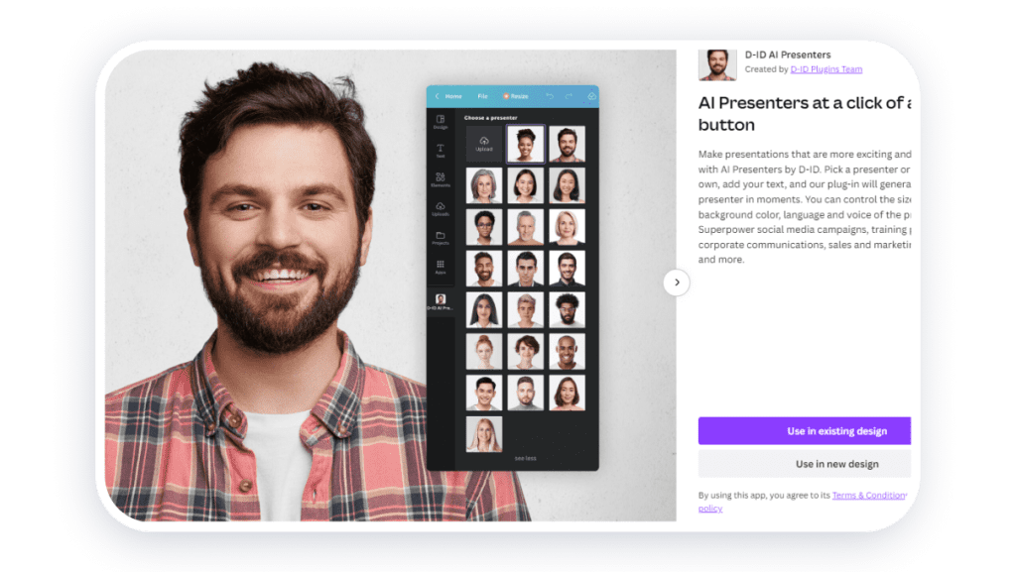Click 'Use in new design' button
The image size is (1016, 572).
(804, 464)
